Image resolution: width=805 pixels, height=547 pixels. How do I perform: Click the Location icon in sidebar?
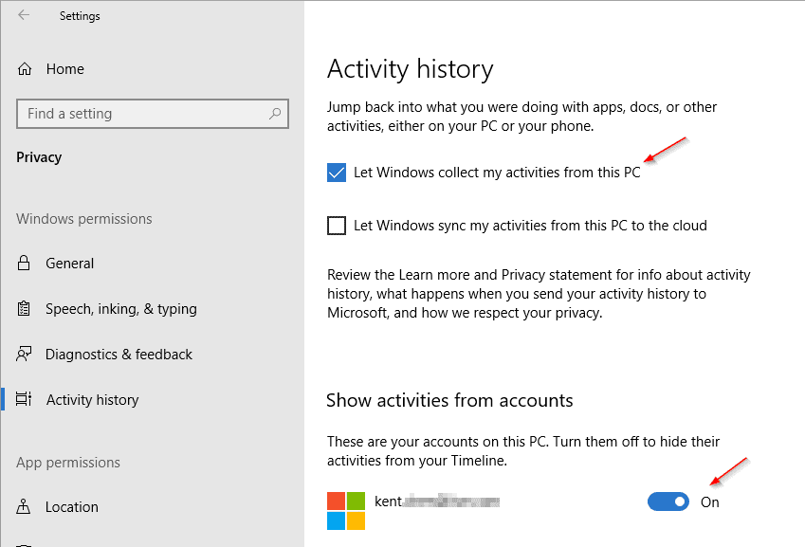click(26, 507)
